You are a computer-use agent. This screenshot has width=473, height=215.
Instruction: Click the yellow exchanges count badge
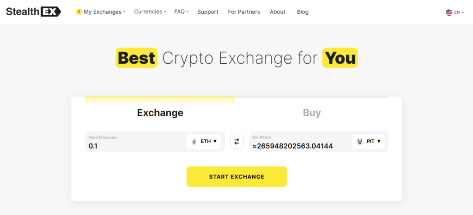79,12
